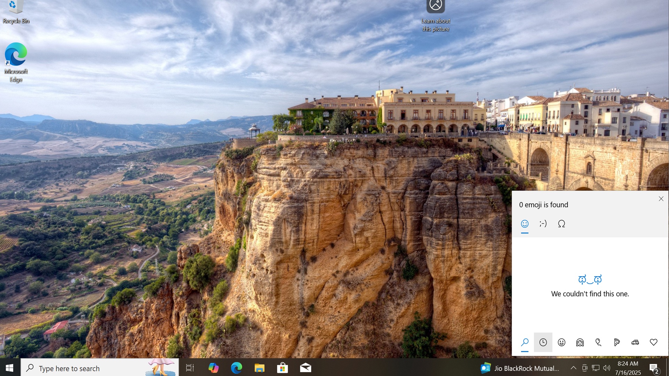Switch to the Kaomoji tab
This screenshot has height=376, width=669.
click(x=543, y=224)
